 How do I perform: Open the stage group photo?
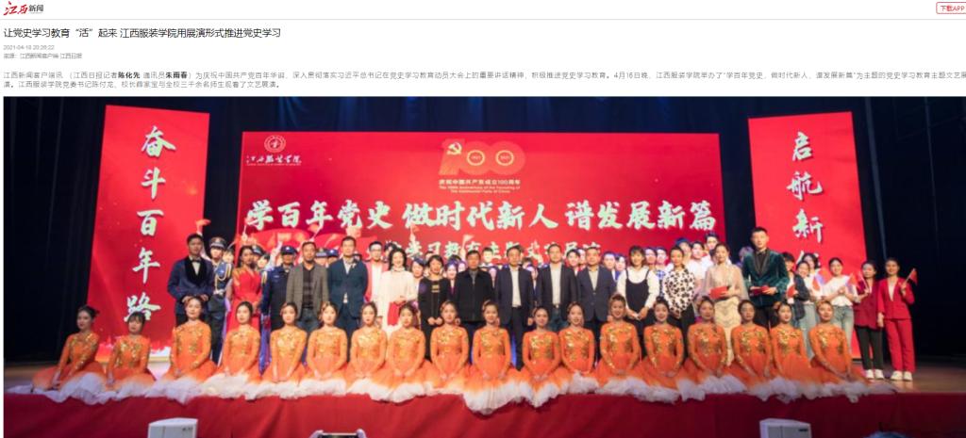pyautogui.click(x=484, y=267)
